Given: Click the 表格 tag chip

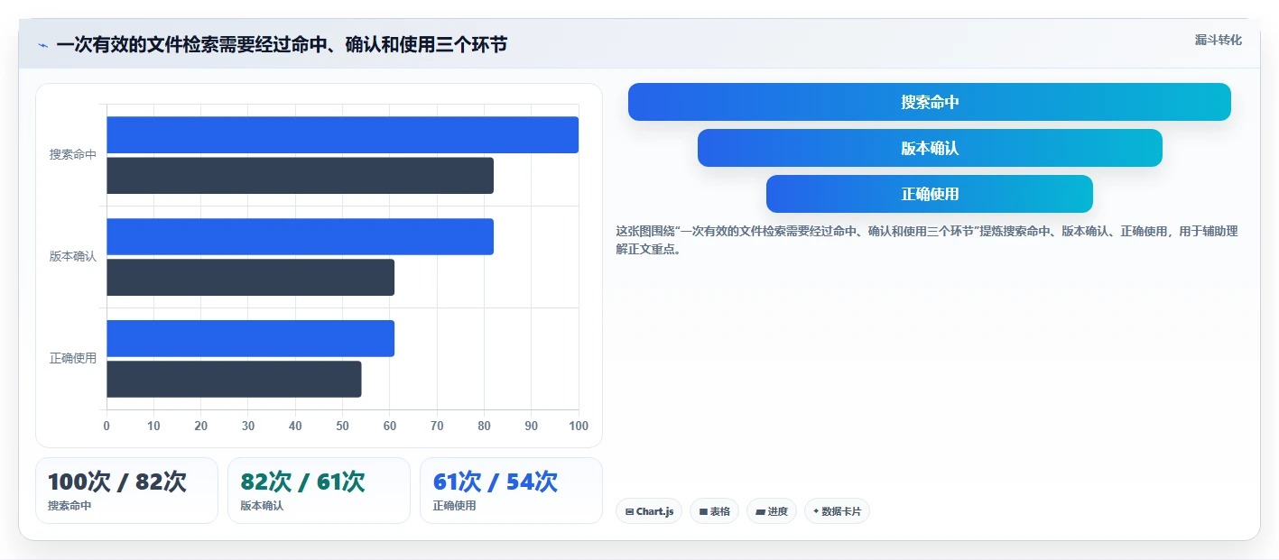Looking at the screenshot, I should (714, 511).
